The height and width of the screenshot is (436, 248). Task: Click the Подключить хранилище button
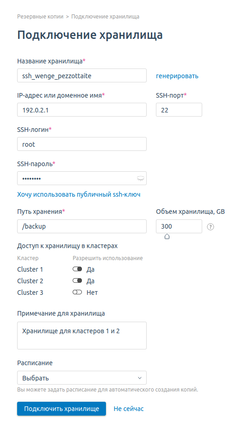[62, 409]
